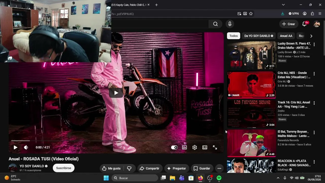Open Track 16 Ying Yang video thumbnail
The height and width of the screenshot is (183, 325).
[251, 114]
